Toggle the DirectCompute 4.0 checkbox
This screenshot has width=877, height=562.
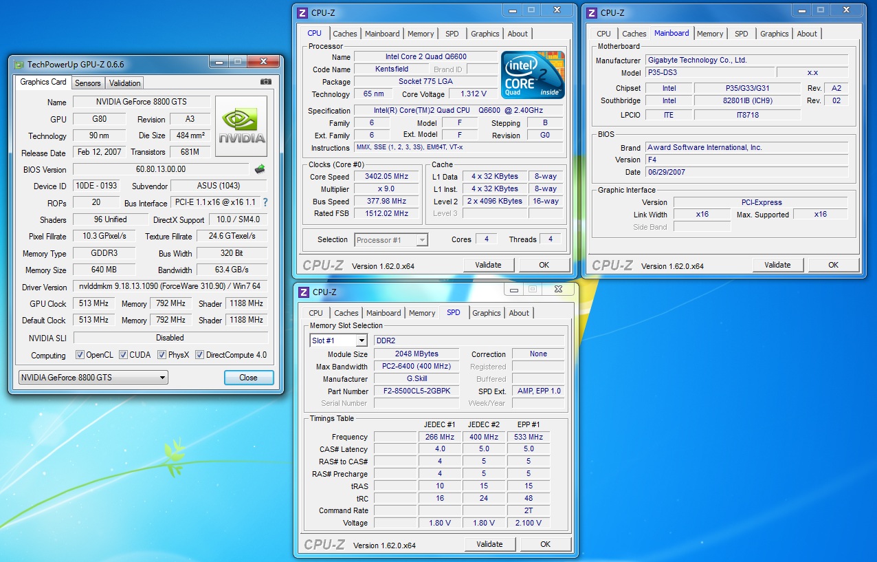click(x=199, y=355)
